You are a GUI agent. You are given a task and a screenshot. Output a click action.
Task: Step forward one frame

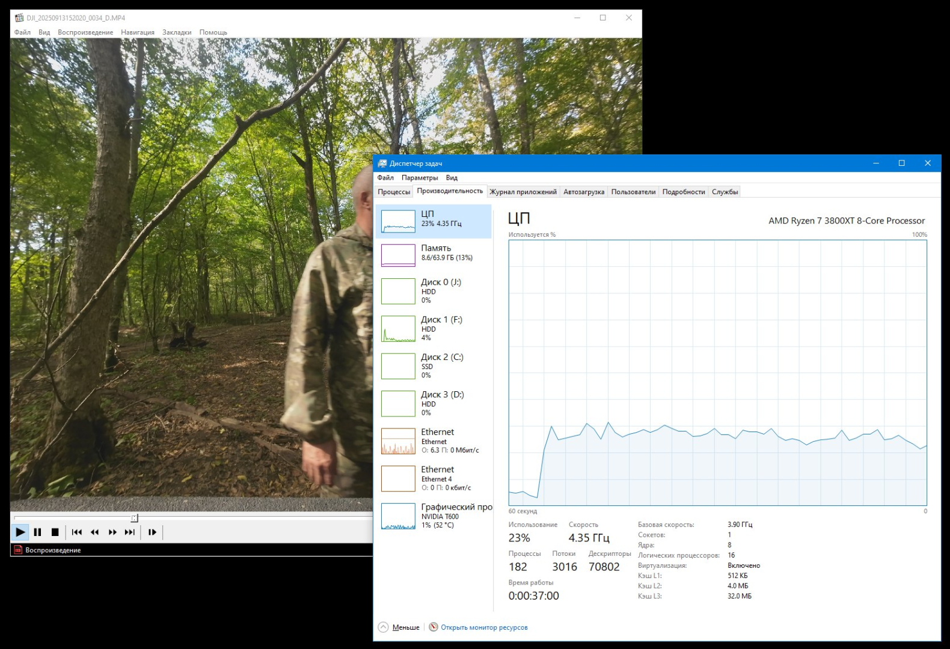pos(152,532)
